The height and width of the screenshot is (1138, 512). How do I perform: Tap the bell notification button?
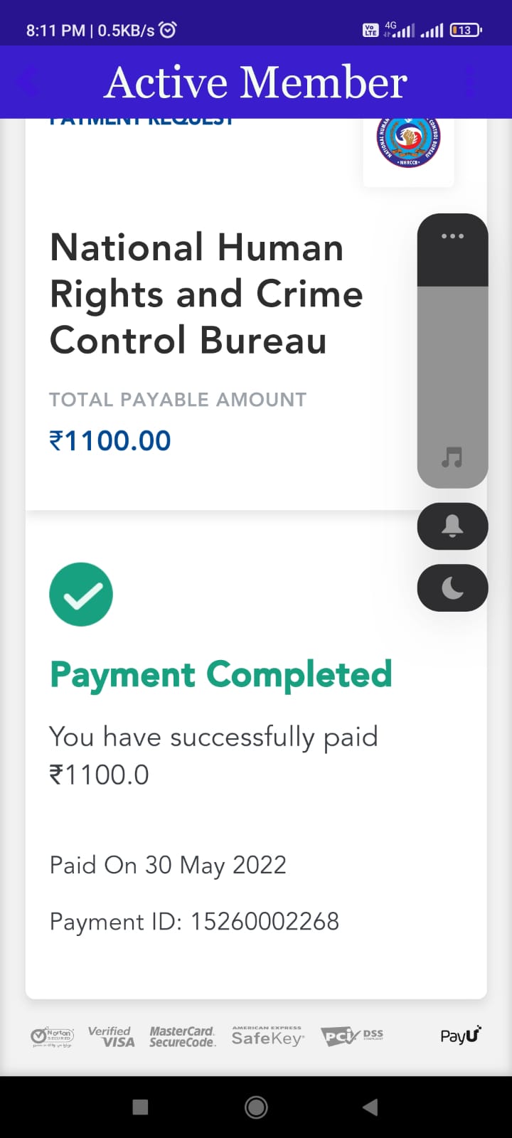[x=452, y=526]
